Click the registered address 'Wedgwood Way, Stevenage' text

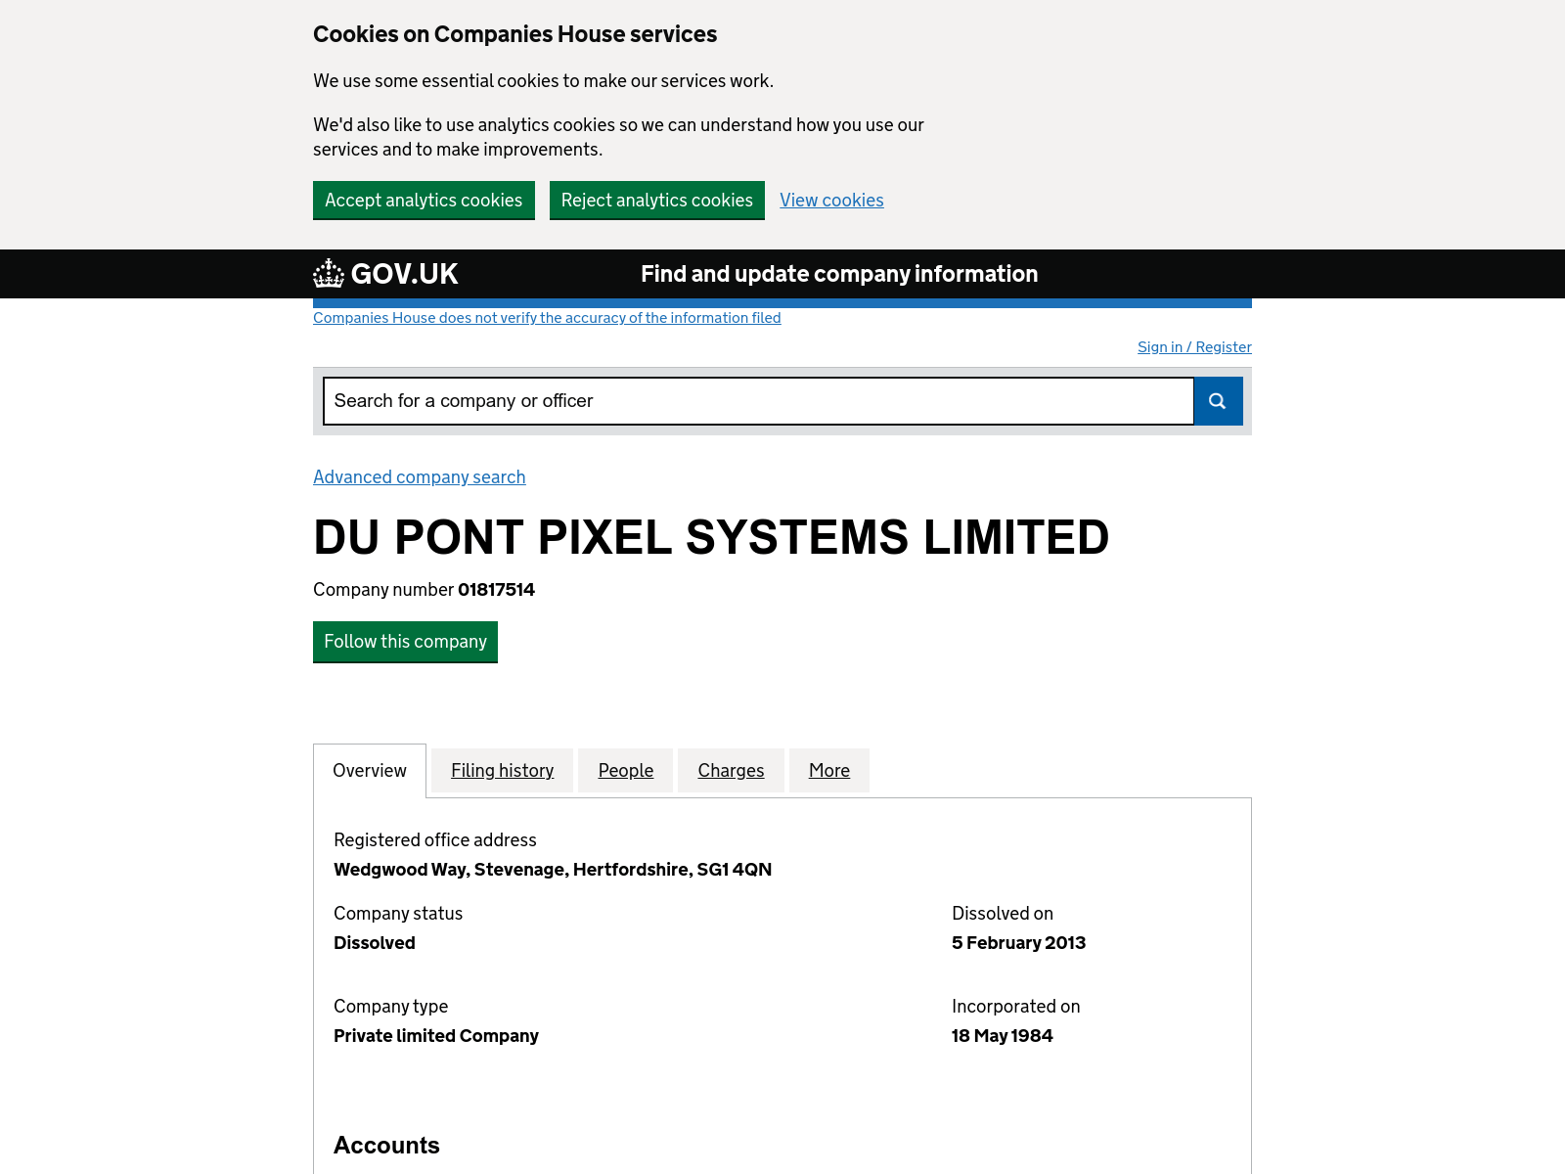(x=553, y=870)
